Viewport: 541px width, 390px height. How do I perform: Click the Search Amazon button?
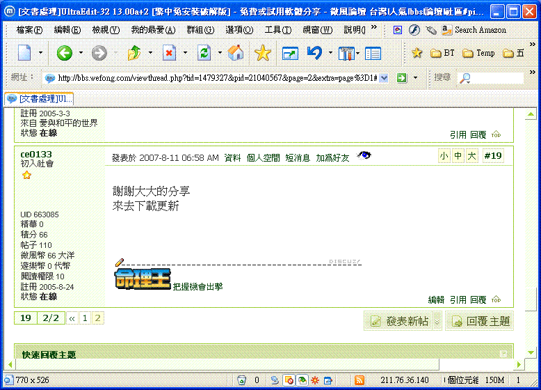474,30
